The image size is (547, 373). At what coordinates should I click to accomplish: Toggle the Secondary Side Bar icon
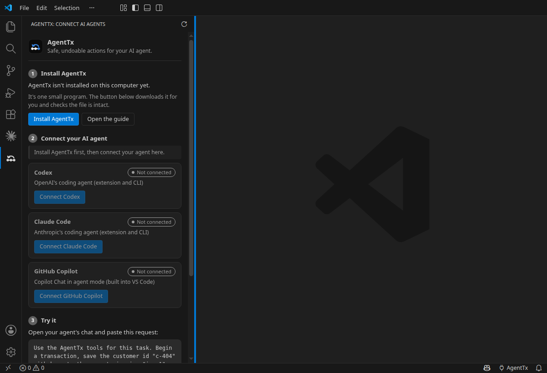(159, 8)
